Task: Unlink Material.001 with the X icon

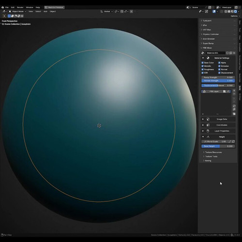Action: pos(234,53)
